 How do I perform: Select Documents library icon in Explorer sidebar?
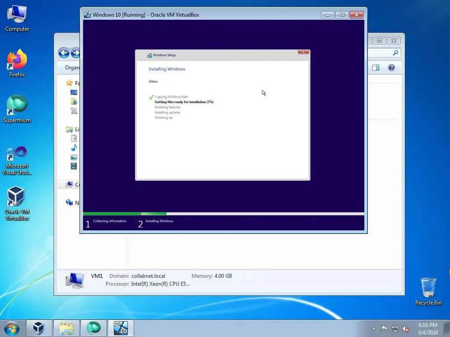click(x=74, y=138)
